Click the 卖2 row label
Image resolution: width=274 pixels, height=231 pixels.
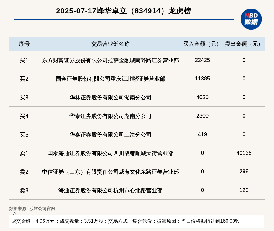(x=24, y=172)
